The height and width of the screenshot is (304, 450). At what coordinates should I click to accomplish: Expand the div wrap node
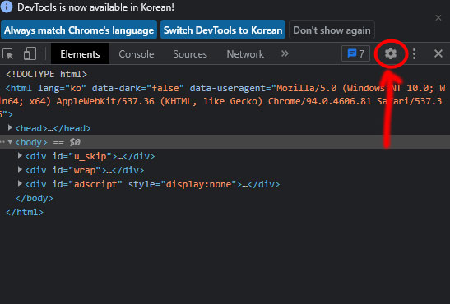point(20,169)
